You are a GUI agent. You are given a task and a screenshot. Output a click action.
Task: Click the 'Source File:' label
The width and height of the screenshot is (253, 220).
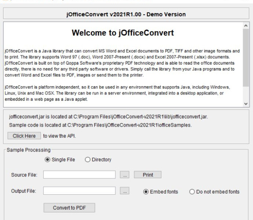pos(24,175)
